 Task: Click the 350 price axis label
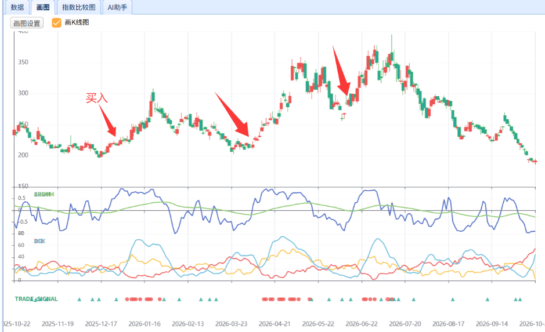(23, 62)
